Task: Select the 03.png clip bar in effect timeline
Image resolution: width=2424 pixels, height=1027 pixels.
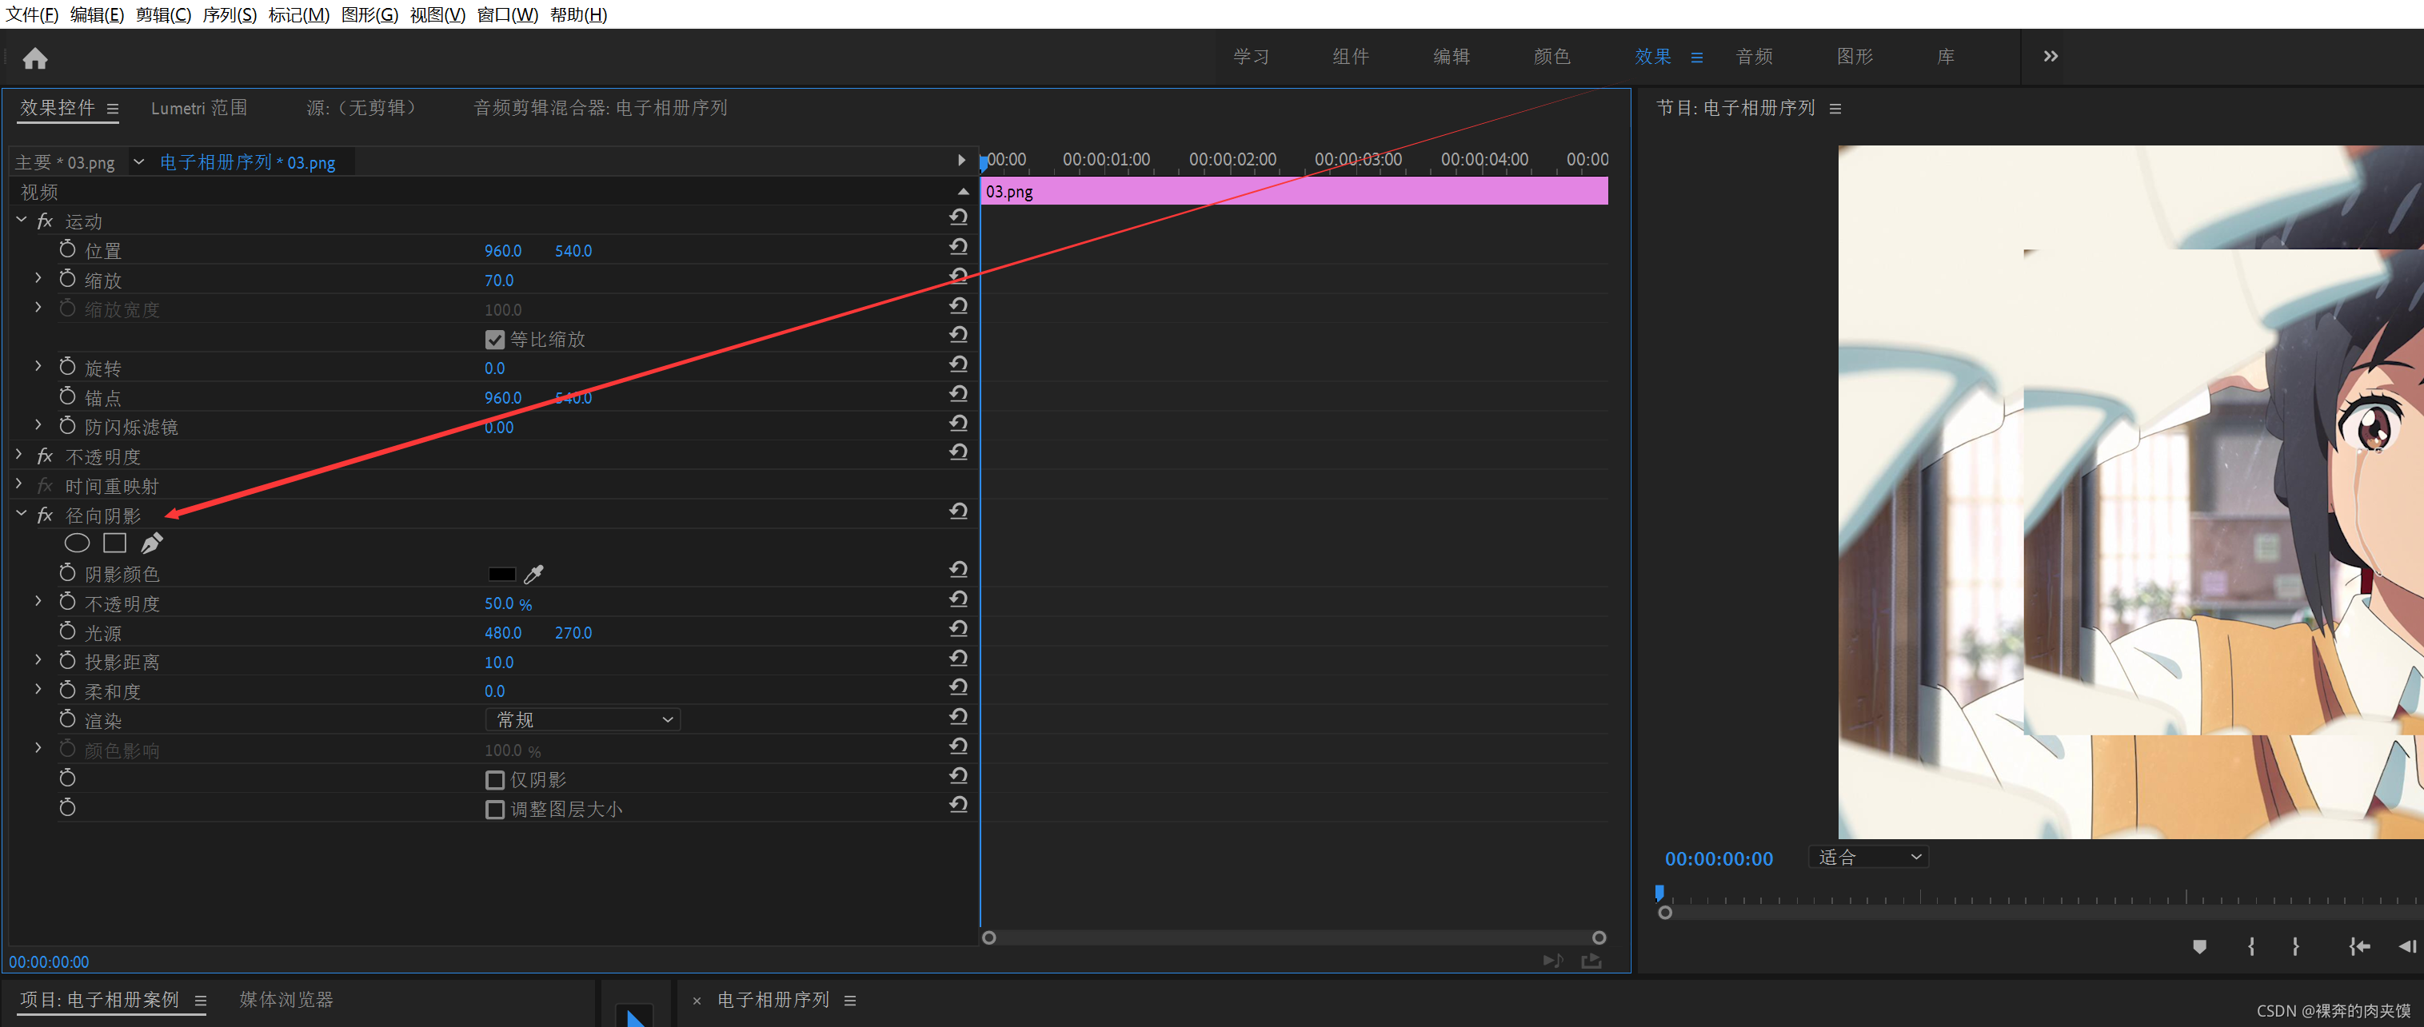Action: pos(1294,191)
